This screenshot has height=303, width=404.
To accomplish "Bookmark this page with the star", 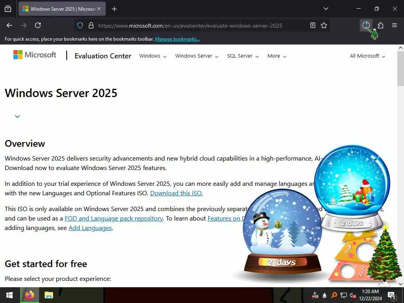I will click(324, 25).
